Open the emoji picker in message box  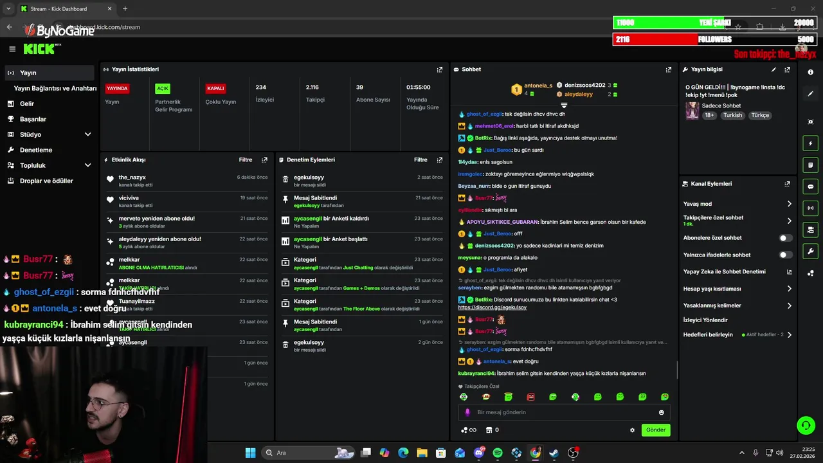[661, 412]
